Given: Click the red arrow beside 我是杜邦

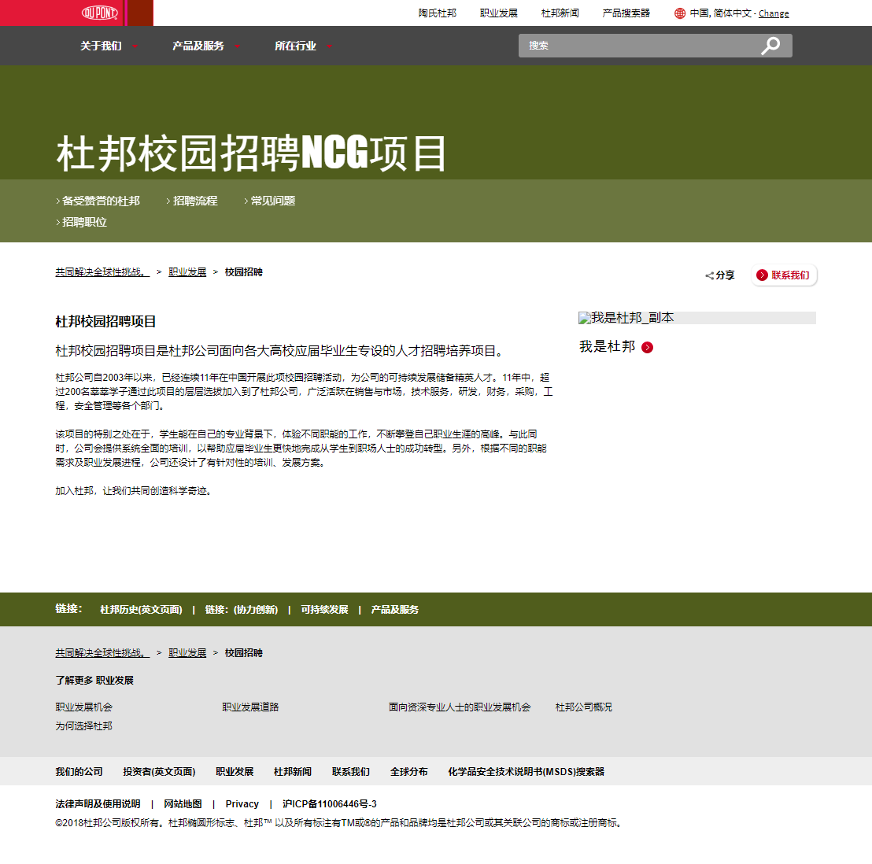Looking at the screenshot, I should (x=648, y=348).
